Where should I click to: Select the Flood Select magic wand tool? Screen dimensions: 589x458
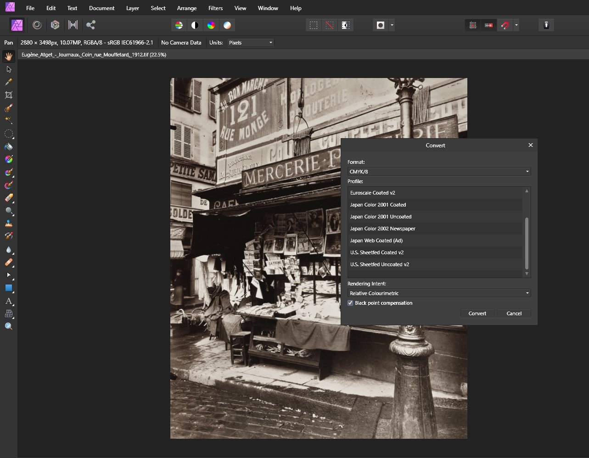tap(8, 121)
